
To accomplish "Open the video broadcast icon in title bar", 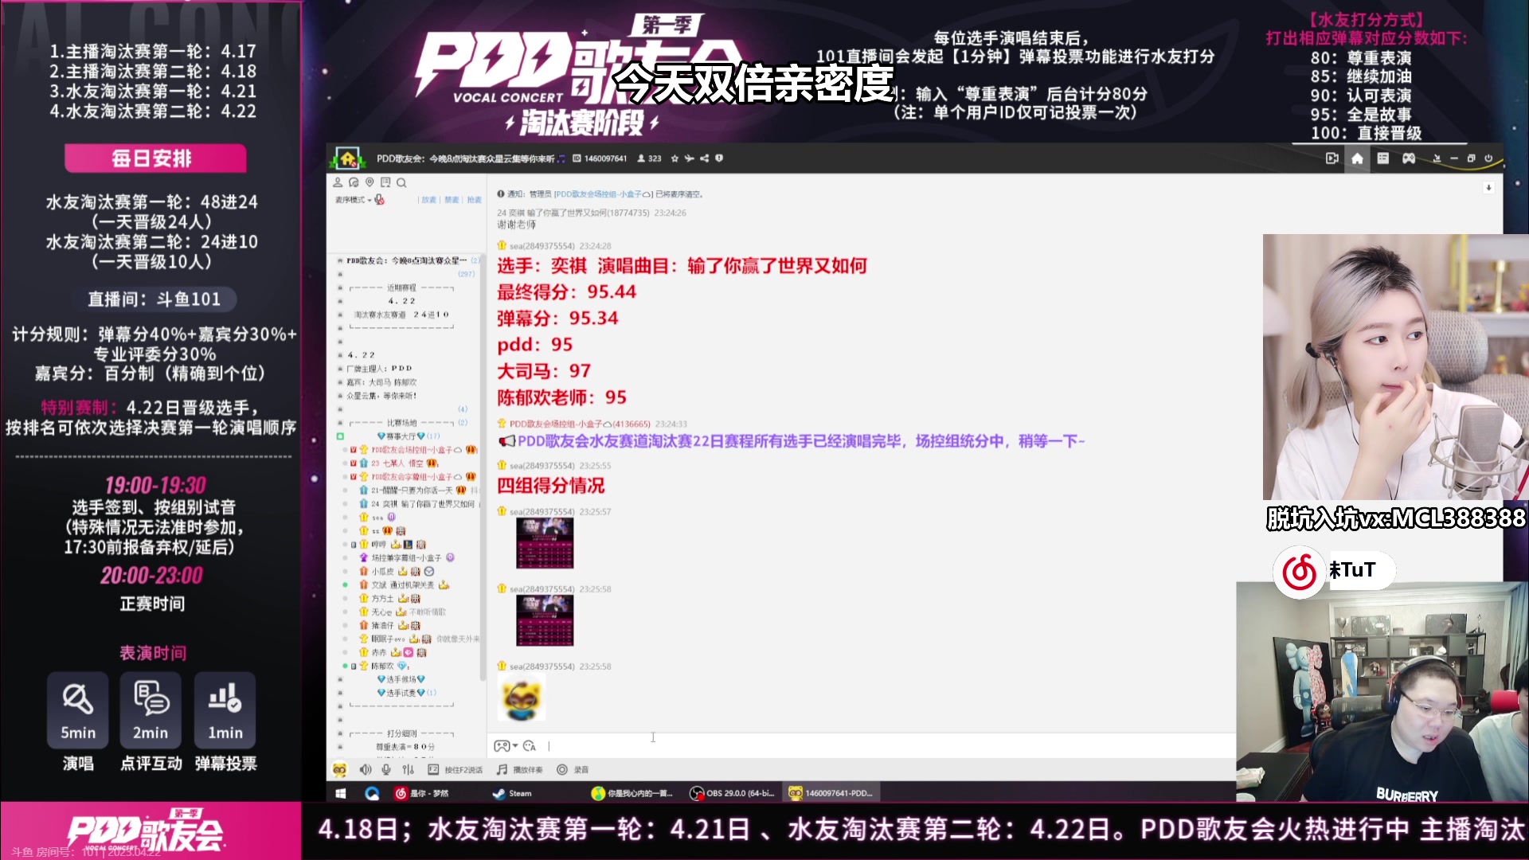I will (x=1332, y=158).
